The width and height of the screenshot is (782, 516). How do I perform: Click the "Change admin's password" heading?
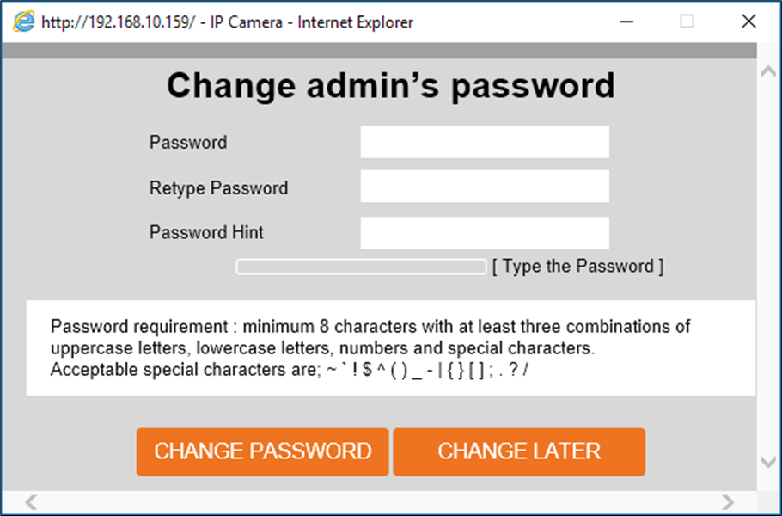391,87
